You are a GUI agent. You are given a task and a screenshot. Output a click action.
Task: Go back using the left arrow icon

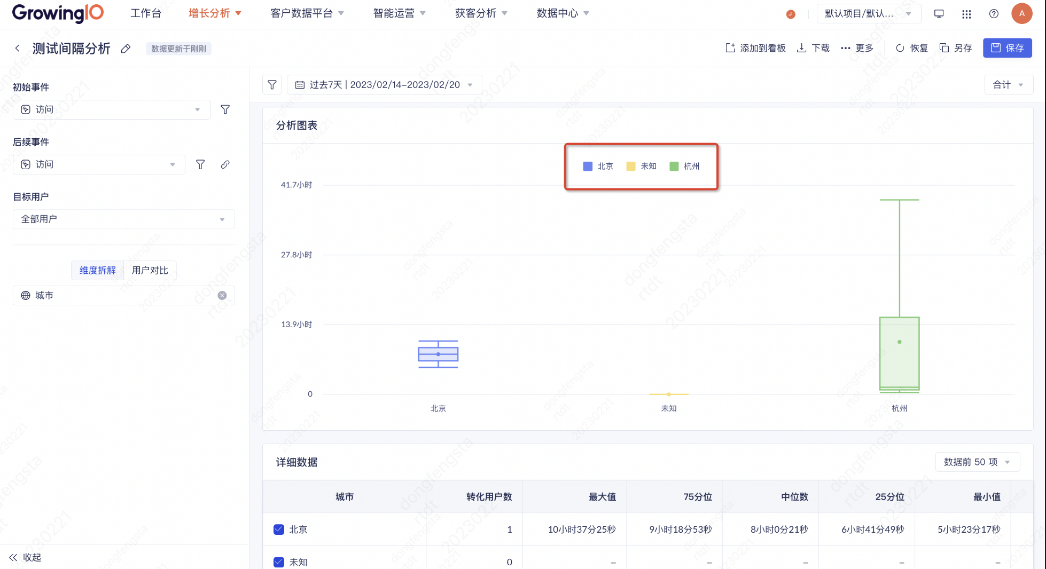18,48
